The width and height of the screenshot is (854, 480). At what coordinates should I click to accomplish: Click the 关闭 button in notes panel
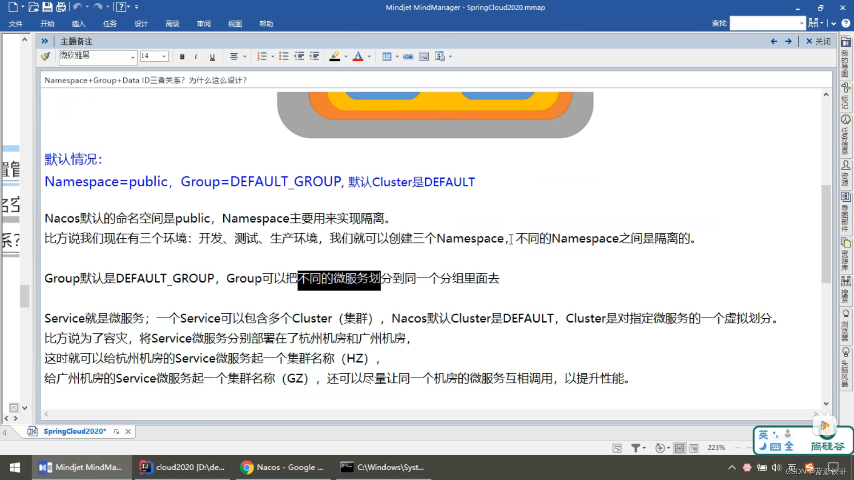(x=819, y=41)
